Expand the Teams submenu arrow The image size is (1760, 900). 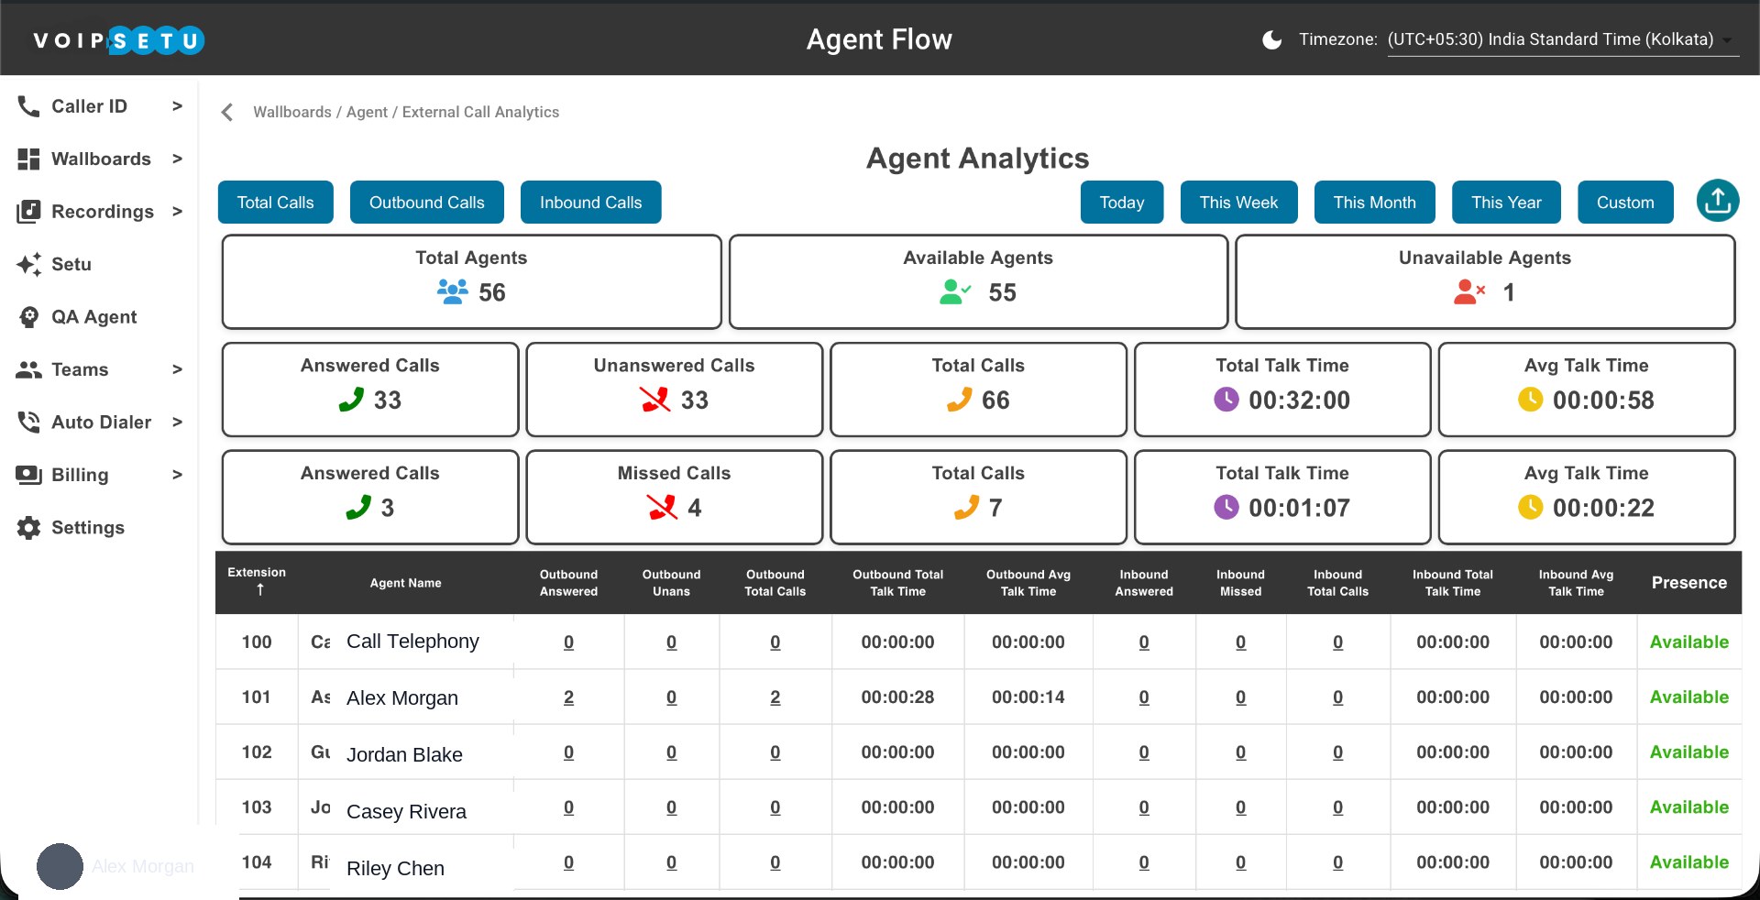pyautogui.click(x=177, y=369)
